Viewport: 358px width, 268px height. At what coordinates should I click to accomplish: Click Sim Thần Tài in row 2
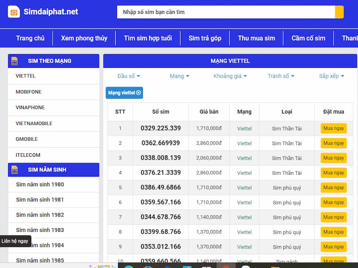tap(287, 143)
